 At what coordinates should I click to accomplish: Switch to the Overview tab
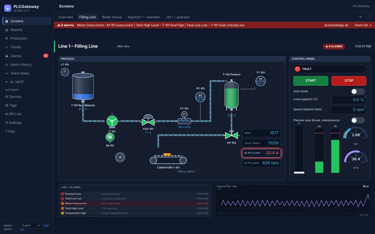(66, 17)
